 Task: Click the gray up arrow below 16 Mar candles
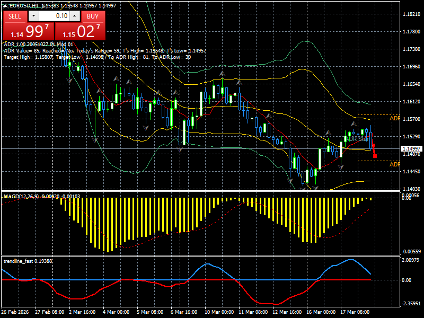tap(329, 132)
